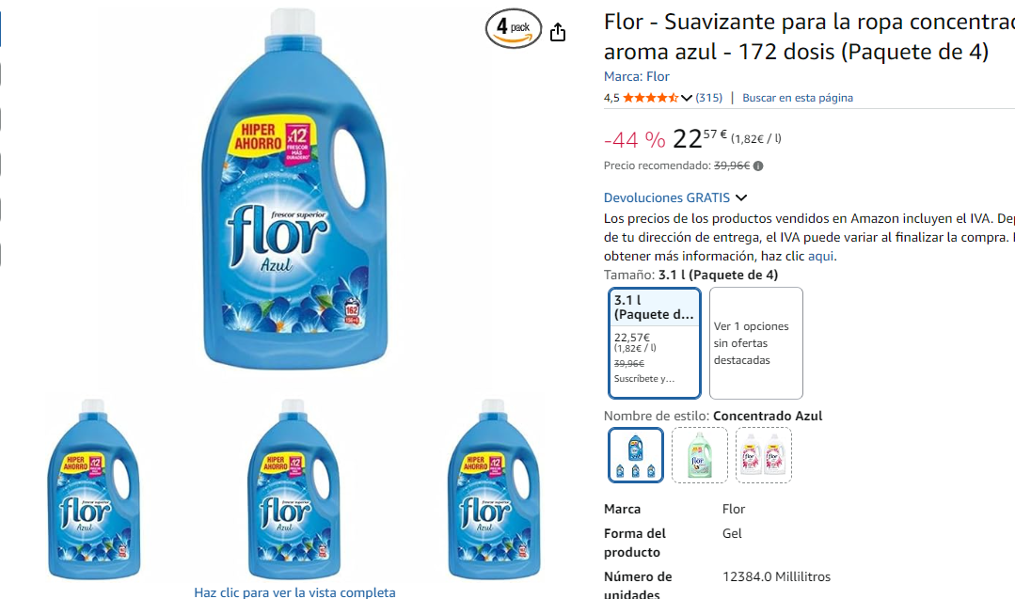Select the 3.1 l Paquete size option

coord(655,343)
